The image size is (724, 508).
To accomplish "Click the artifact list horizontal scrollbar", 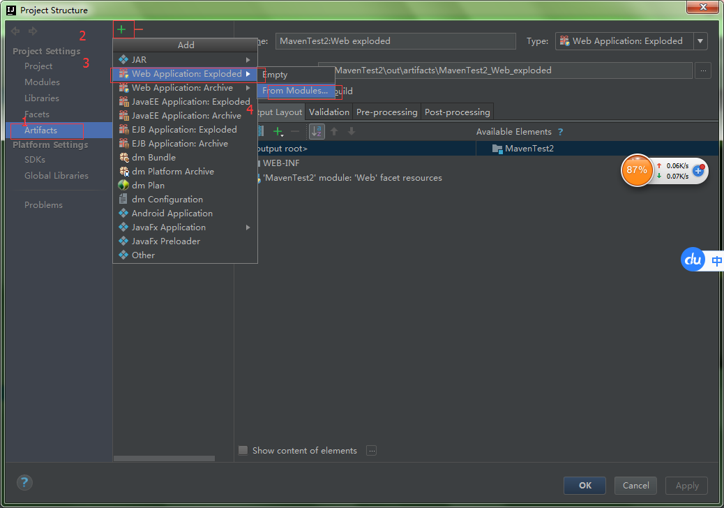I will 164,458.
